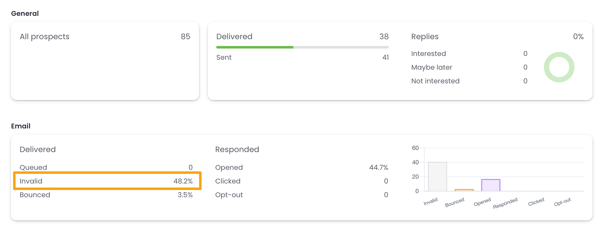Click the green Delivered progress bar

pos(254,47)
